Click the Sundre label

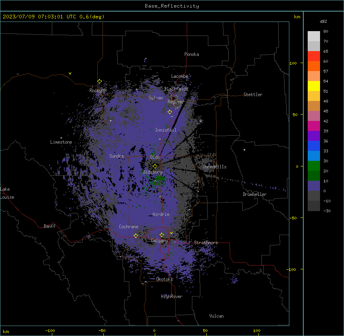[117, 156]
